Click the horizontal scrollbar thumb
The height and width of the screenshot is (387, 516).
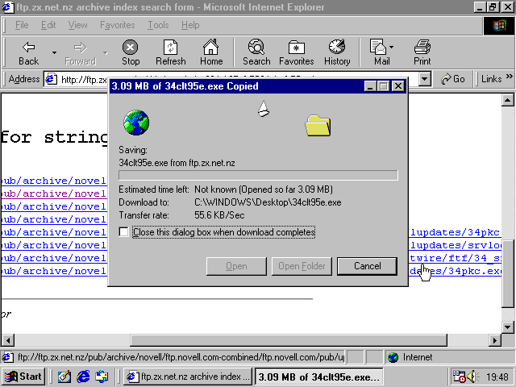coord(289,340)
